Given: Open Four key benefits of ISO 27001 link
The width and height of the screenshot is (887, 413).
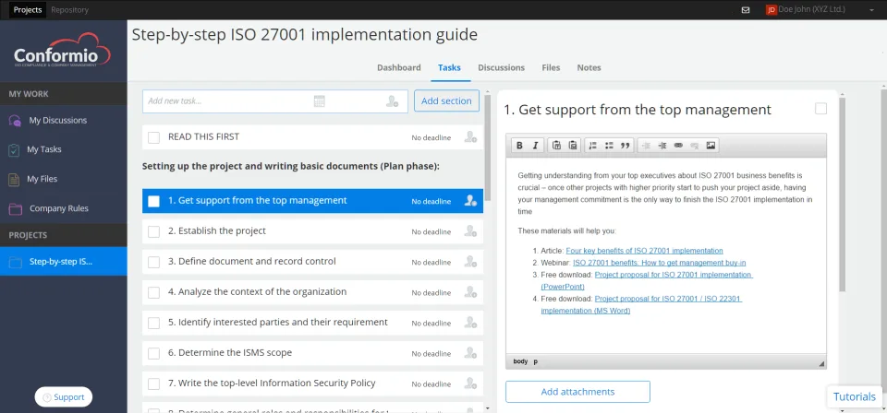Looking at the screenshot, I should coord(644,251).
